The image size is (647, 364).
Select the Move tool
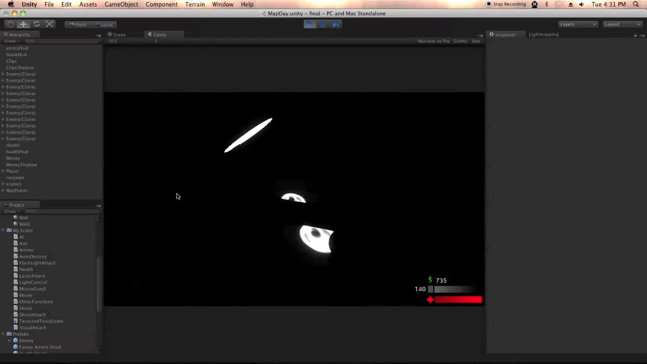[x=23, y=24]
